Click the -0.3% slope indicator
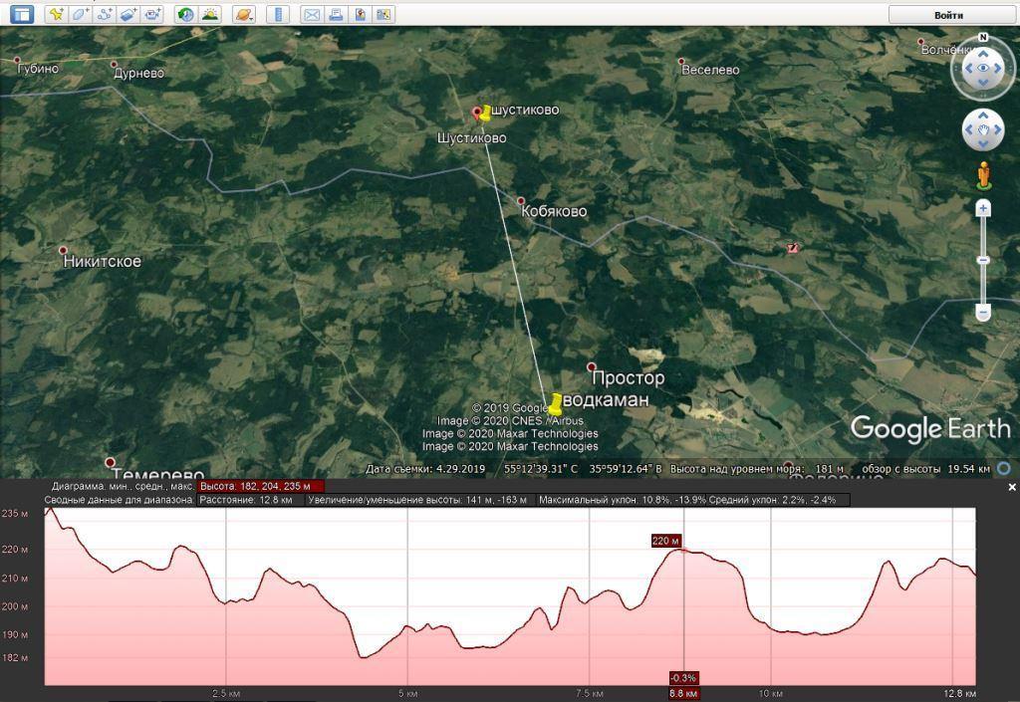This screenshot has width=1020, height=702. (683, 678)
